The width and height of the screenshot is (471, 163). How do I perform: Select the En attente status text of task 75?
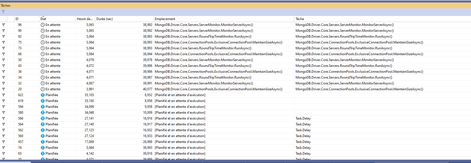[53, 42]
